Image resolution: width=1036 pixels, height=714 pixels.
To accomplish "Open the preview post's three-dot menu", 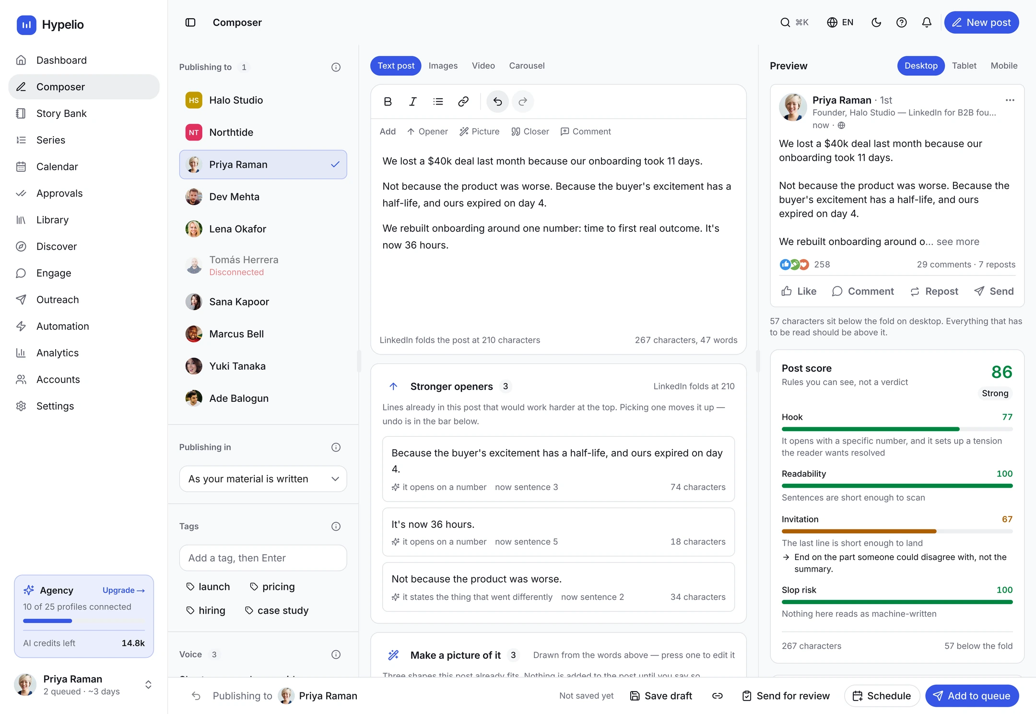I will pos(1010,100).
